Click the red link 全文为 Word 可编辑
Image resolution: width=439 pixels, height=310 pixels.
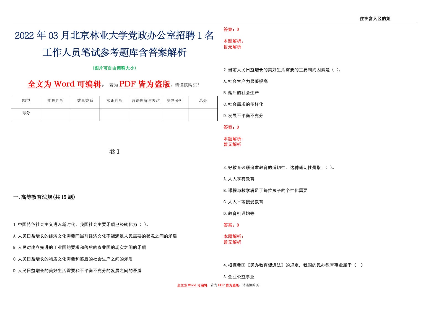pos(64,84)
